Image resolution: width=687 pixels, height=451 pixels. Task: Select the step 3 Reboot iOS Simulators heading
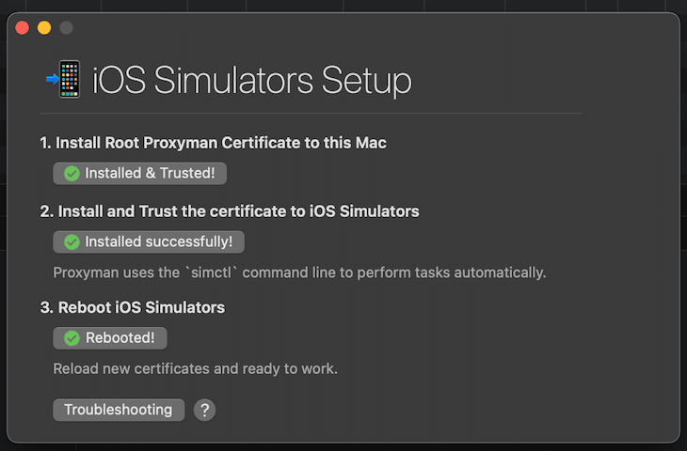click(133, 307)
